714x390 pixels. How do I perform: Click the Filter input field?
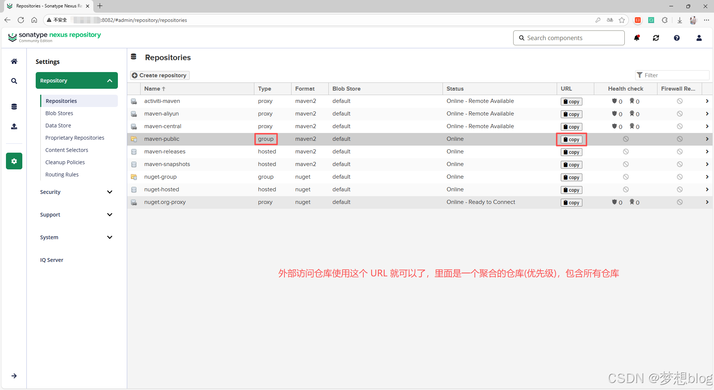pyautogui.click(x=672, y=75)
